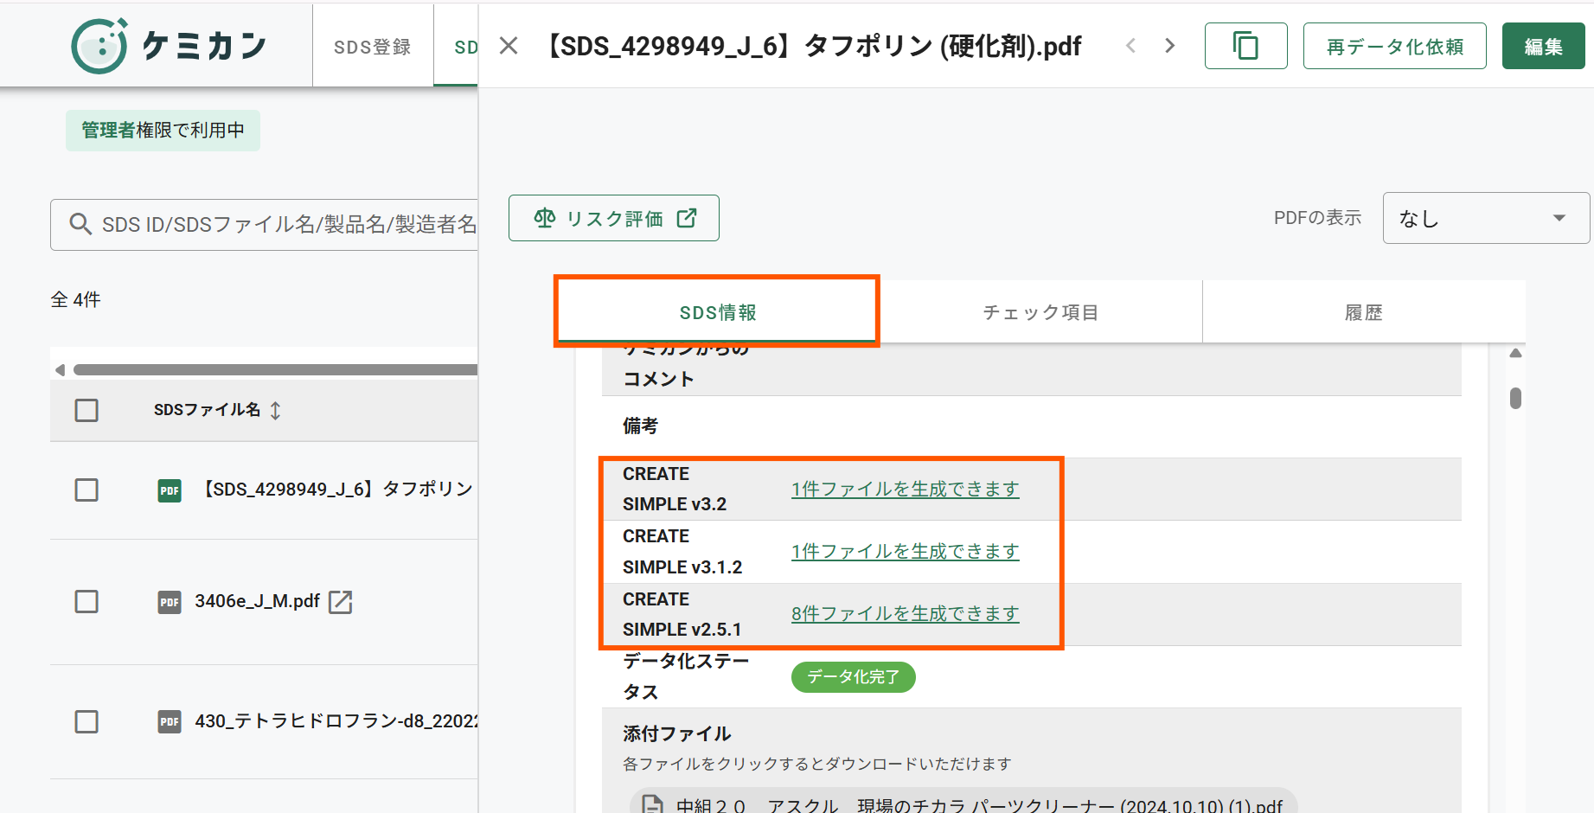Viewport: 1594px width, 813px height.
Task: Click the PDF icon of 3406e_J_M.pdf
Action: pos(170,602)
